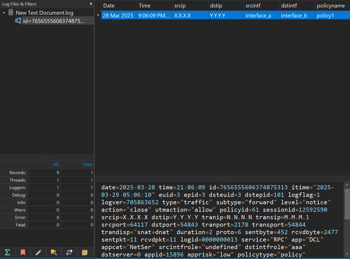Select New Text Document.log in the tree
This screenshot has width=350, height=259.
tap(44, 13)
